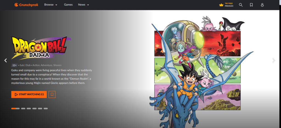The height and width of the screenshot is (128, 281).
Task: Expand the News dropdown menu
Action: coord(83,5)
